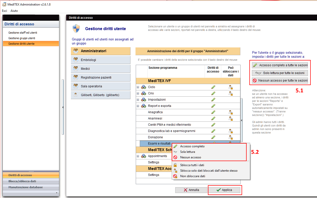Open the Esci menu
Image resolution: width=317 pixels, height=198 pixels.
click(5, 11)
